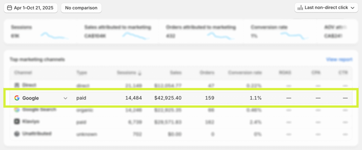362x150 pixels.
Task: Expand the Google channel row chevron
Action: tap(65, 98)
